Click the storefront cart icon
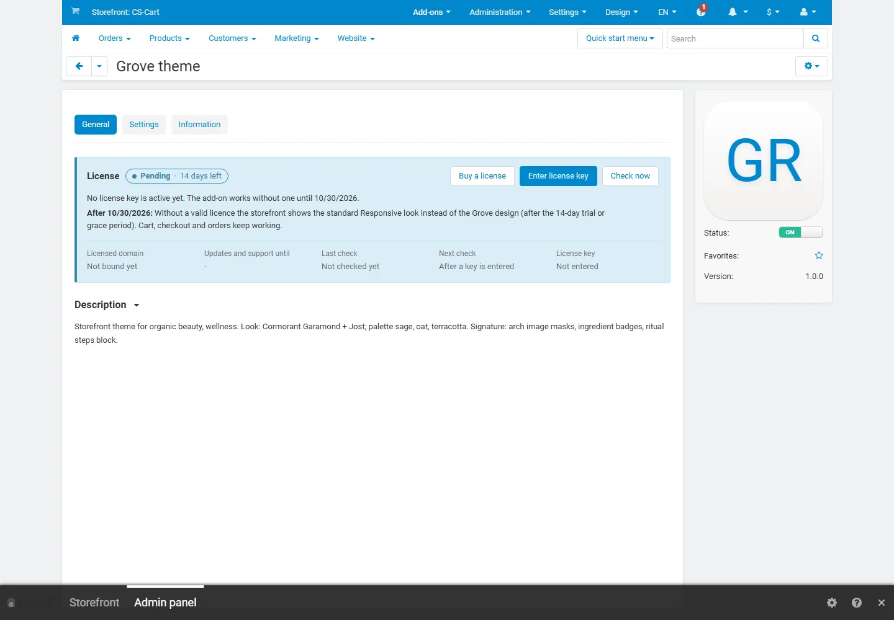 click(x=75, y=11)
